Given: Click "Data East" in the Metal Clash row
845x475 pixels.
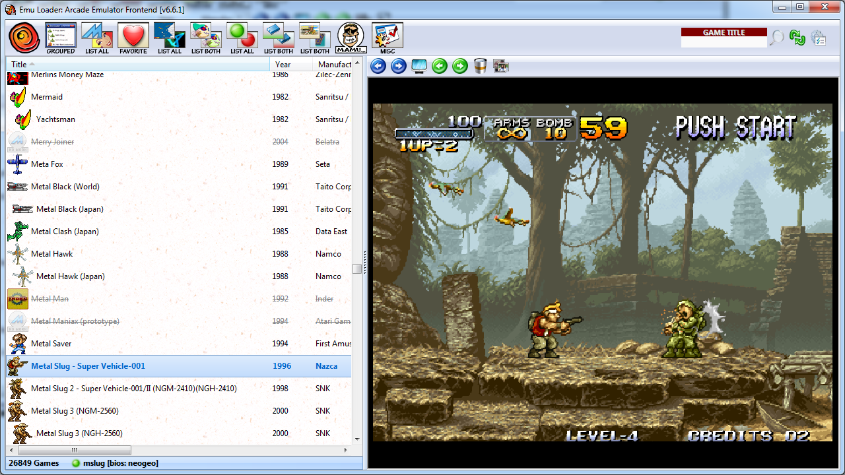Looking at the screenshot, I should [331, 232].
